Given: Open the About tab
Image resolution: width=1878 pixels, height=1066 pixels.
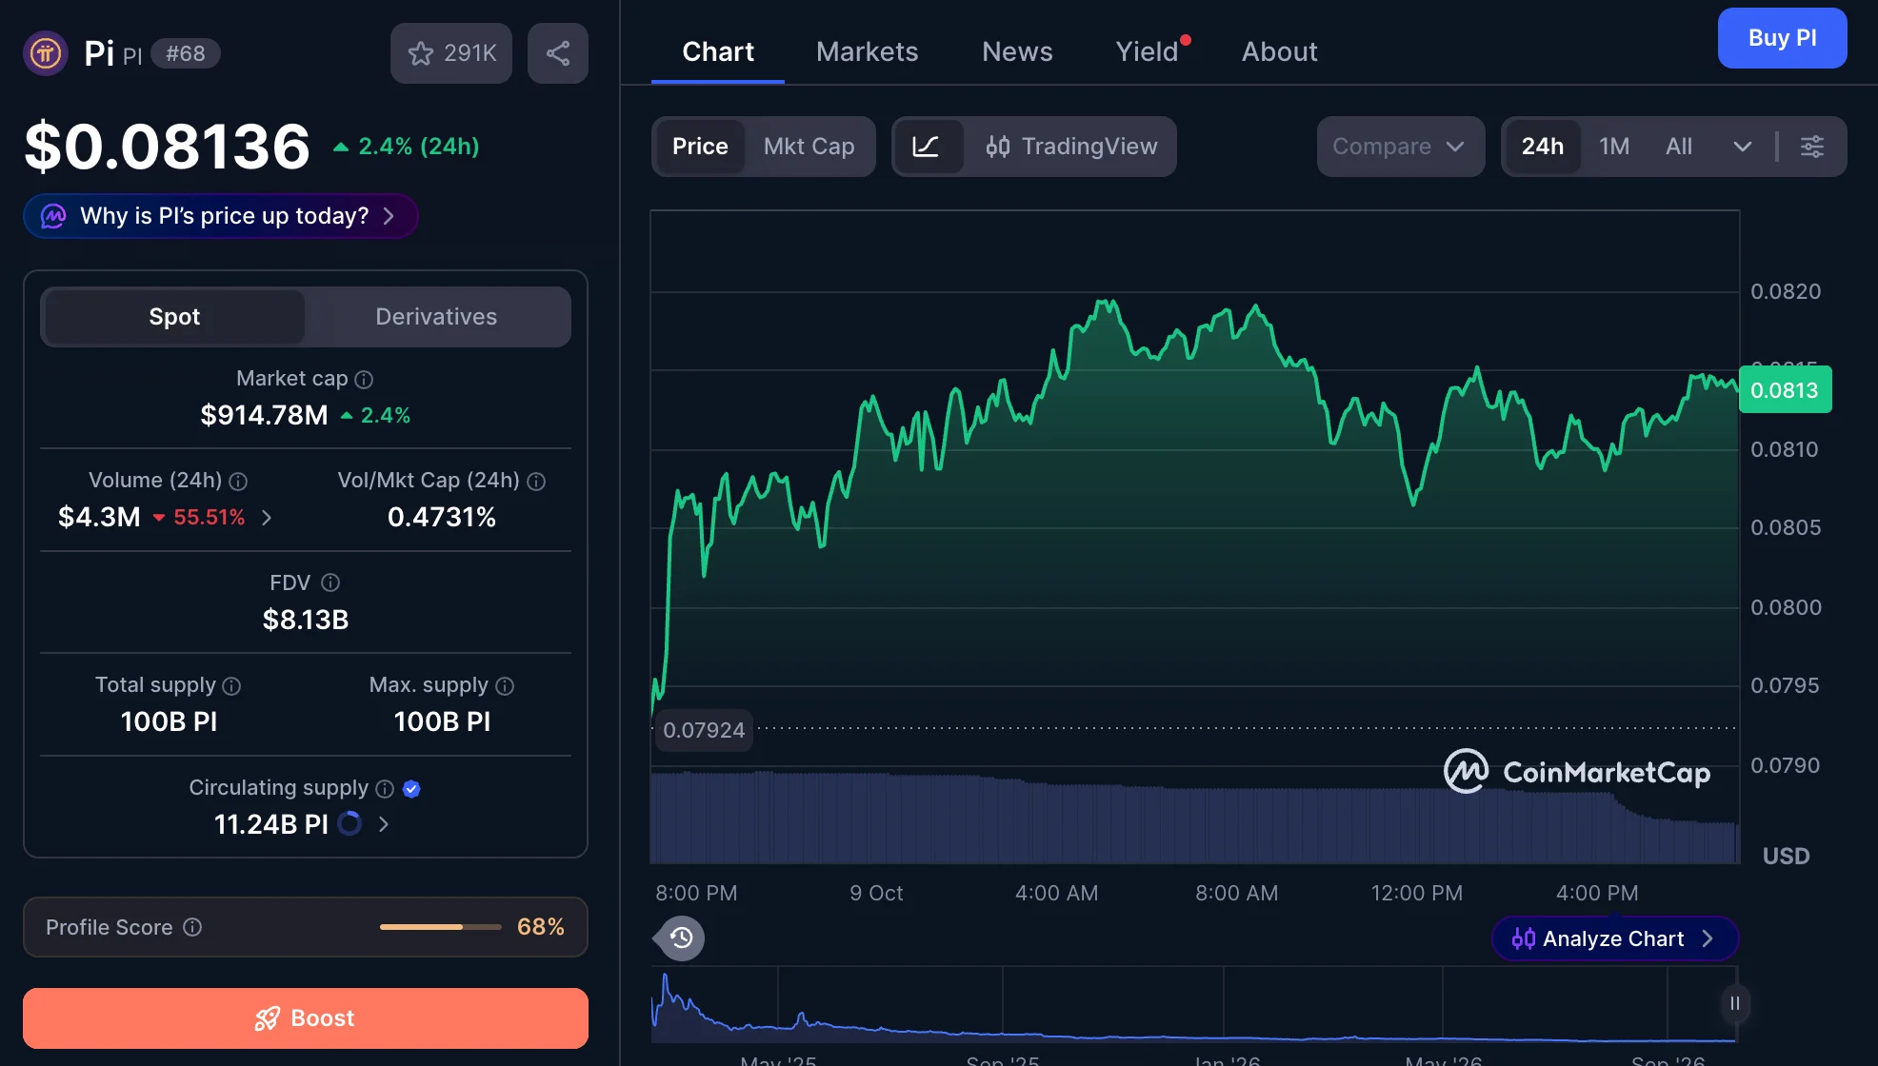Looking at the screenshot, I should pyautogui.click(x=1279, y=51).
